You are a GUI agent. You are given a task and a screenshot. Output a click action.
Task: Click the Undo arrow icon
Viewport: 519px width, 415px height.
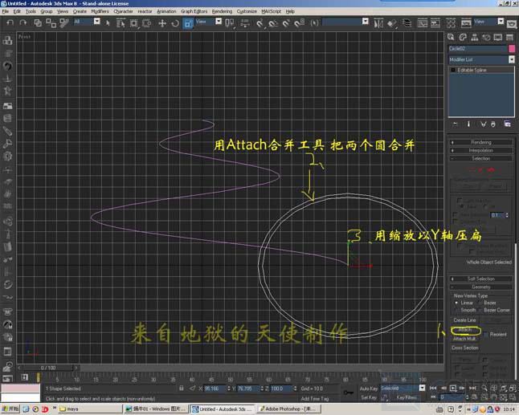pyautogui.click(x=10, y=22)
